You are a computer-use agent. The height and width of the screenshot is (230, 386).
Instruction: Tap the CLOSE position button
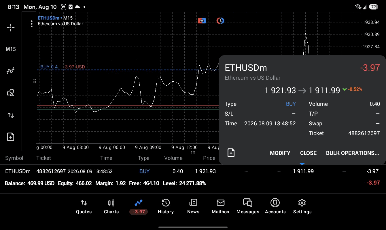[308, 153]
